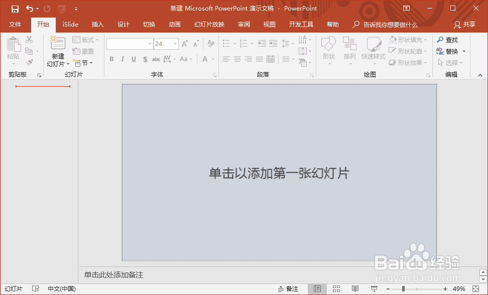
Task: Switch to the 设计 ribbon tab
Action: click(124, 24)
